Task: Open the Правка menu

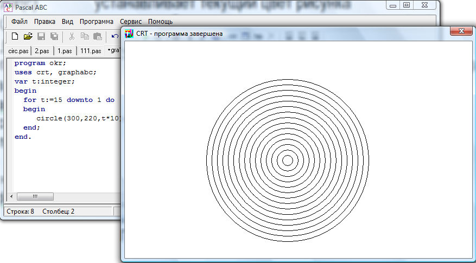Action: 45,22
